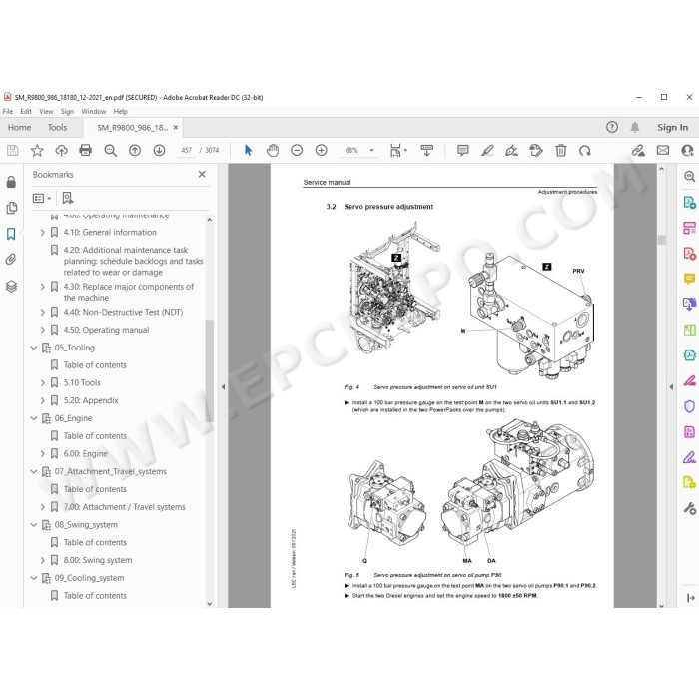Viewport: 699px width, 699px height.
Task: Click the Save file icon
Action: [12, 150]
